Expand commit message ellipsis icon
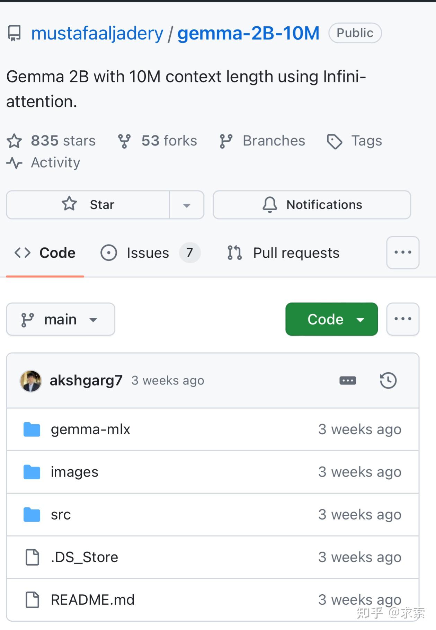 [x=348, y=381]
